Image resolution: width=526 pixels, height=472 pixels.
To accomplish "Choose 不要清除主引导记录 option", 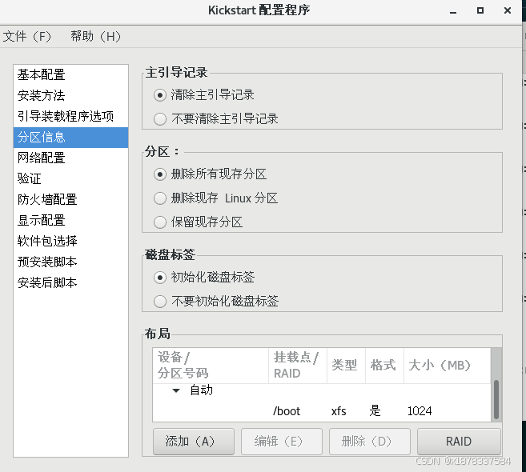I will 160,119.
